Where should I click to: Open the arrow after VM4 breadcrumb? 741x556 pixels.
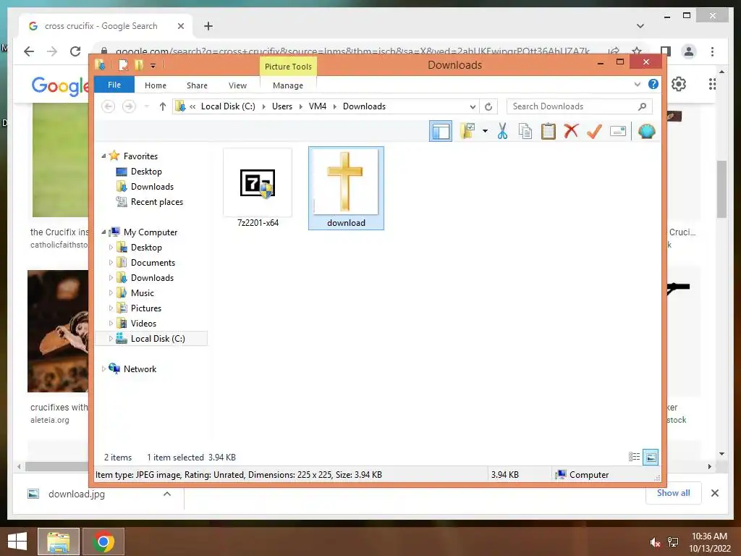click(334, 106)
